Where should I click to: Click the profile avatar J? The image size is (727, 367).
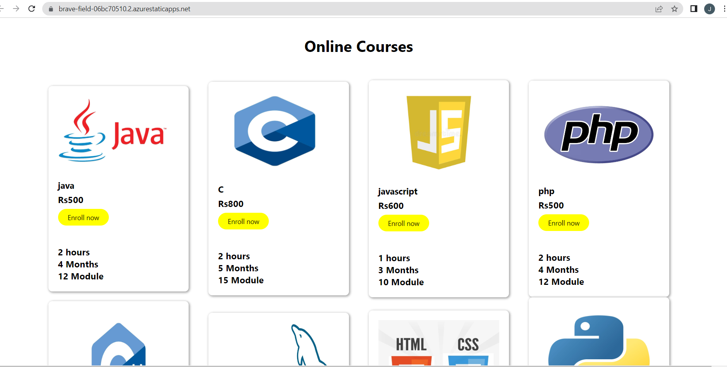710,9
